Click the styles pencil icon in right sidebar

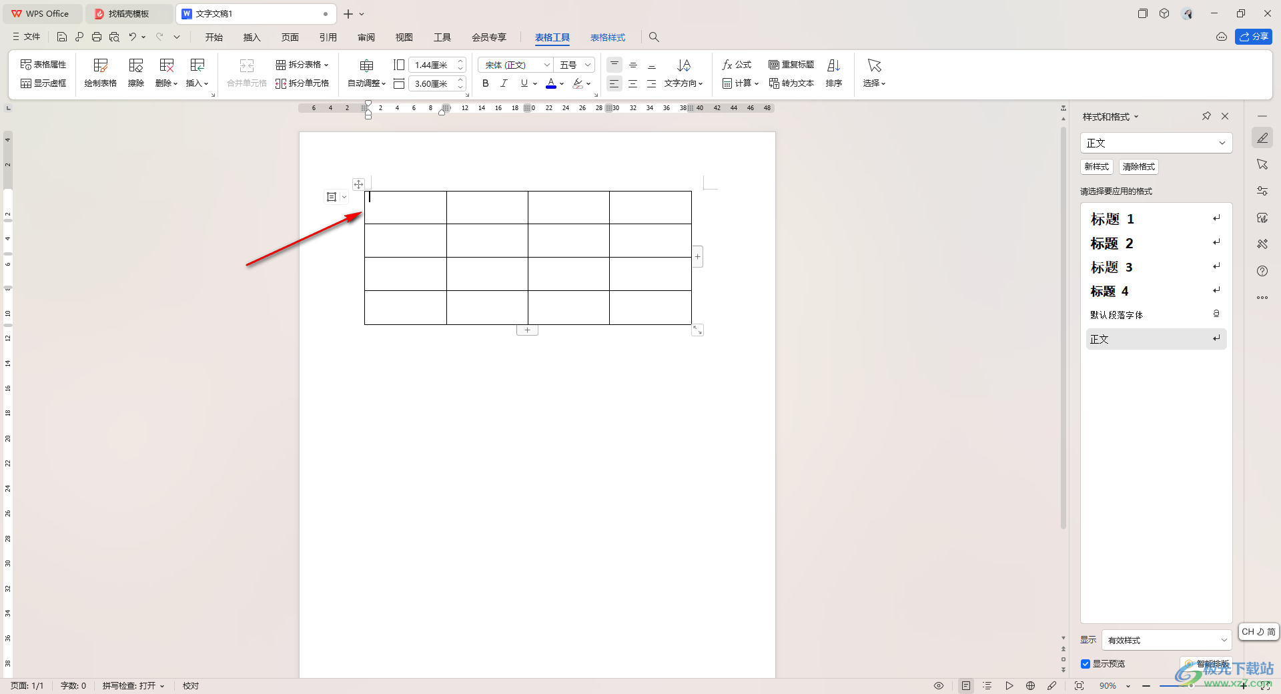click(1262, 138)
